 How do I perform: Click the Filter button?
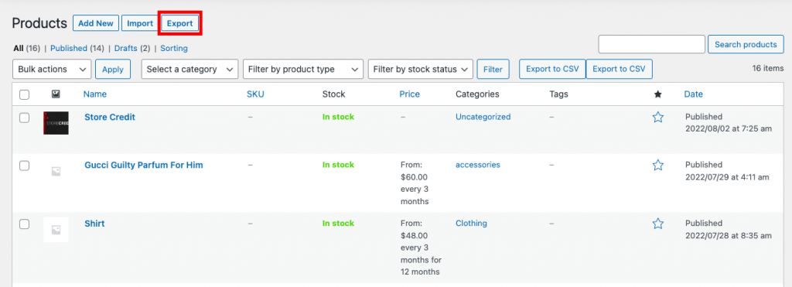(493, 69)
